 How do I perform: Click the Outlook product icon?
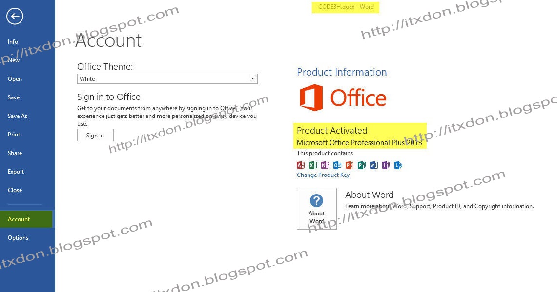[x=337, y=165]
